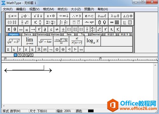The width and height of the screenshot is (159, 114).
Task: Switch to the Matrices tab
Action: pyautogui.click(x=55, y=34)
